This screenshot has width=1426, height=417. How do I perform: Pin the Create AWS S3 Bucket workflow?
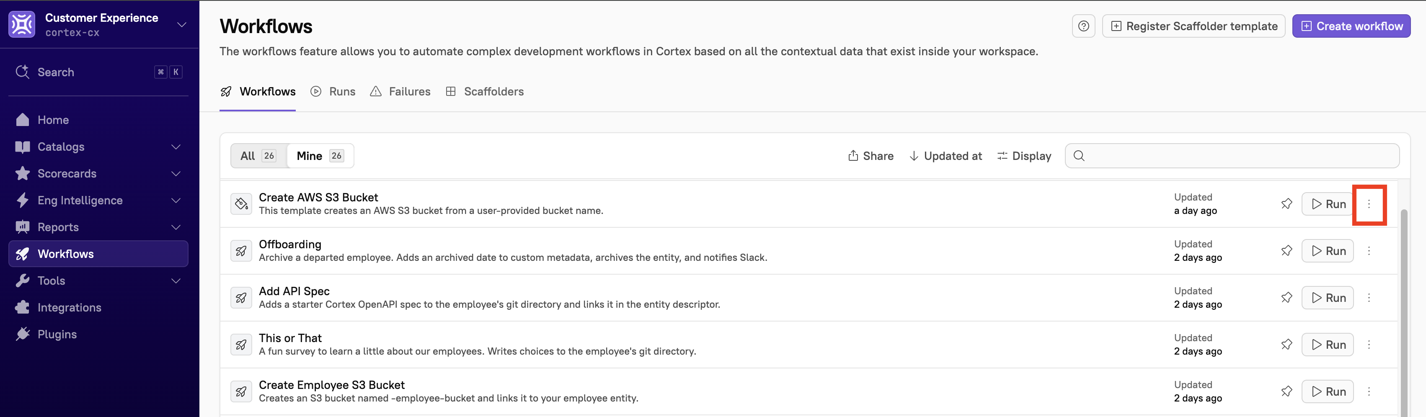click(x=1286, y=204)
